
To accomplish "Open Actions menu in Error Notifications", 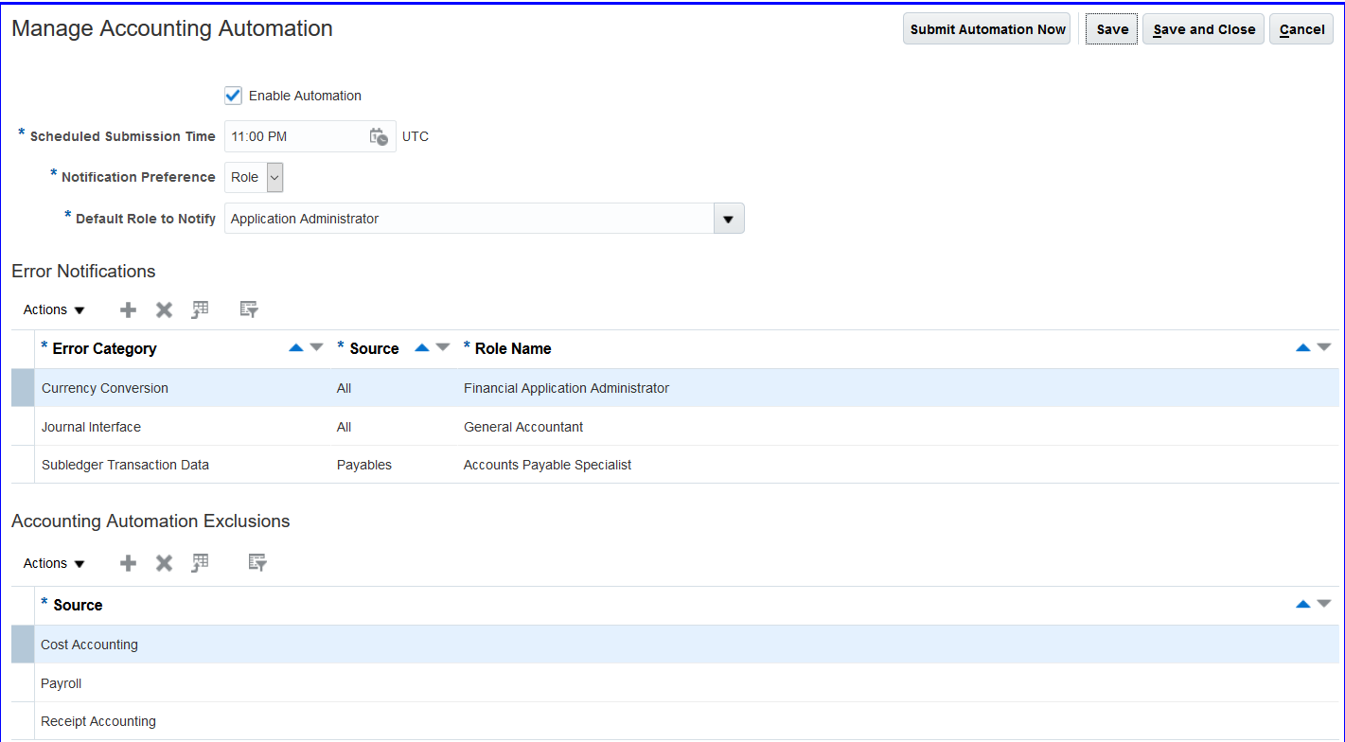I will 54,309.
